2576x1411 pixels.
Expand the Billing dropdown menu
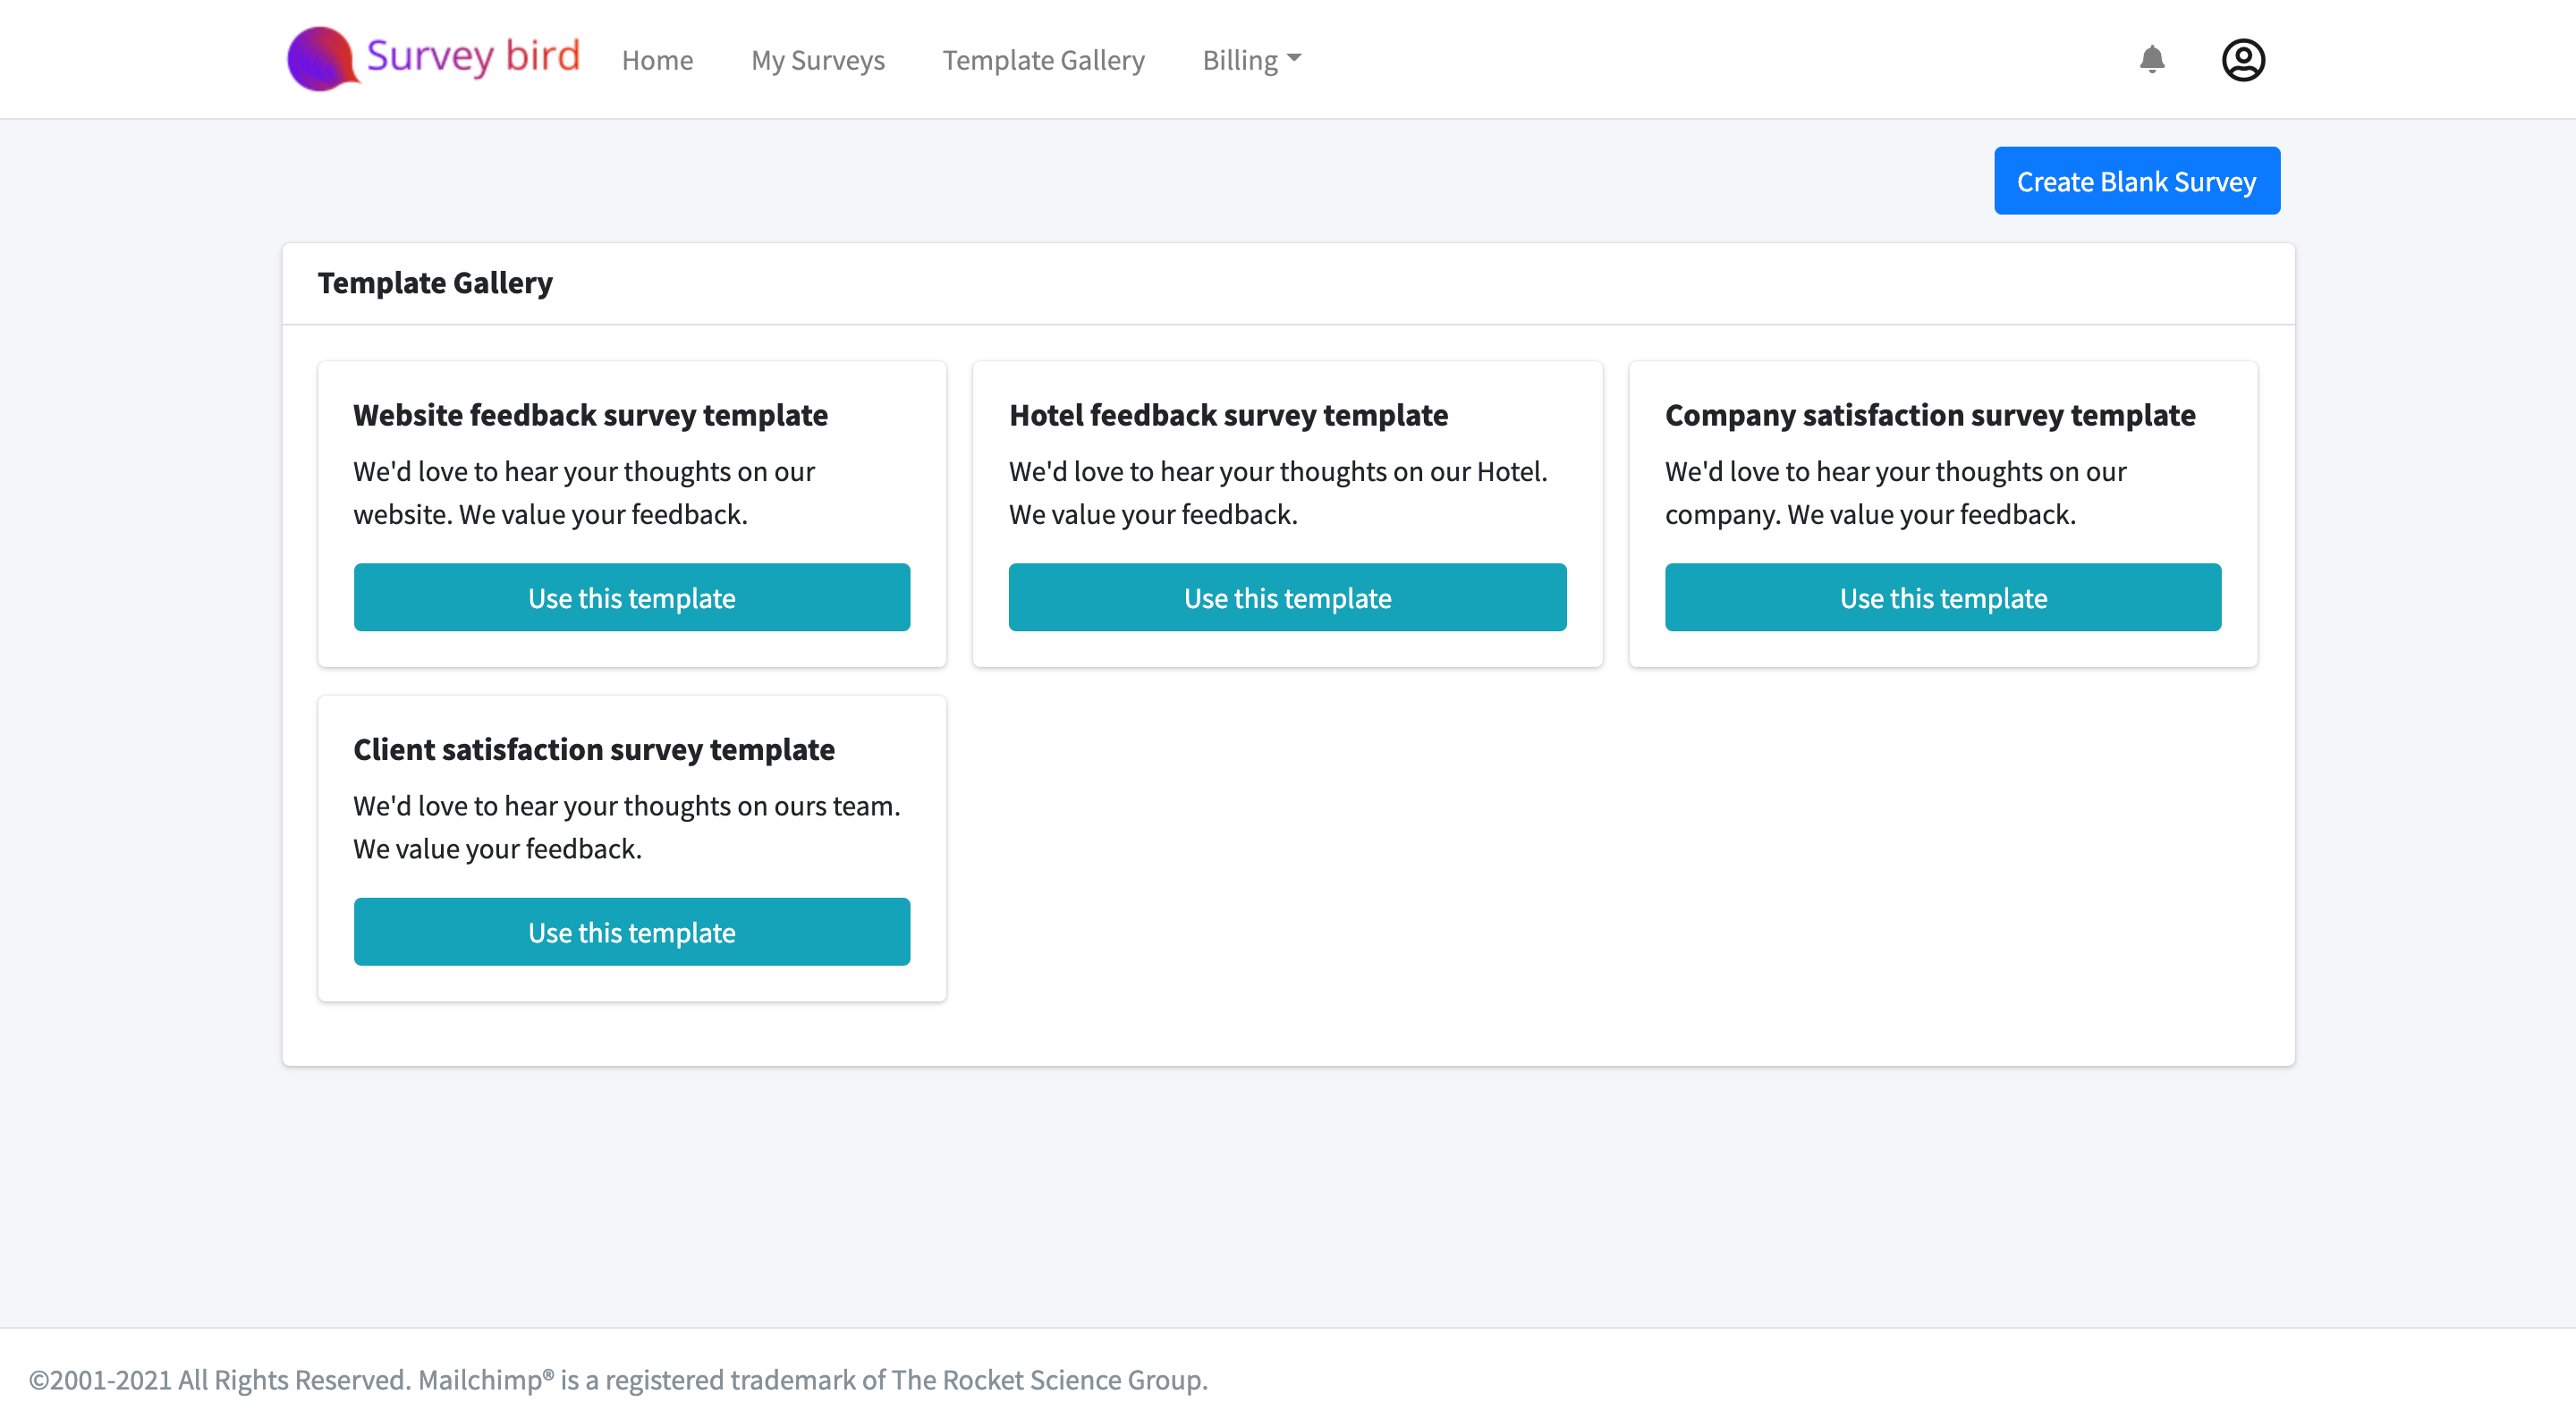pos(1250,60)
